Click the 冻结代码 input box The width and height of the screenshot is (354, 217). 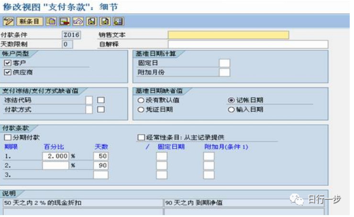[x=89, y=100]
